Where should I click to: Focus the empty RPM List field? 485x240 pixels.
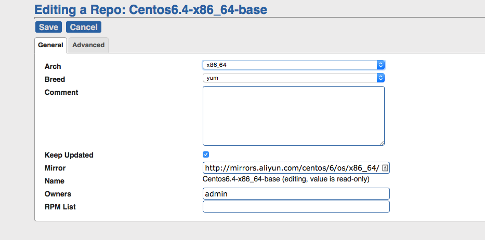[x=296, y=207]
